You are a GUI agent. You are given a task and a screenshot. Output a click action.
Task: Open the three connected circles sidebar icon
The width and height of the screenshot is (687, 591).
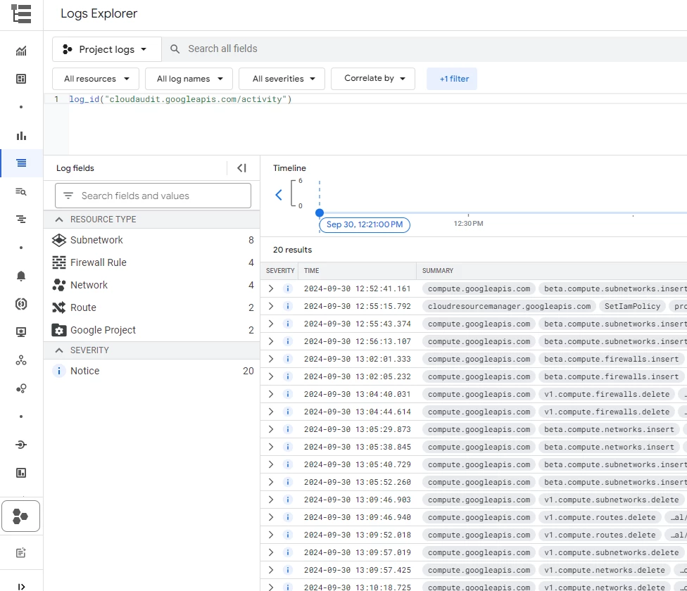[x=21, y=360]
